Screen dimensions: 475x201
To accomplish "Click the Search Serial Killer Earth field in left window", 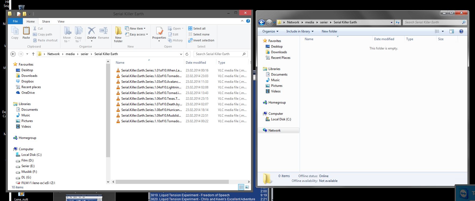I will pyautogui.click(x=220, y=54).
